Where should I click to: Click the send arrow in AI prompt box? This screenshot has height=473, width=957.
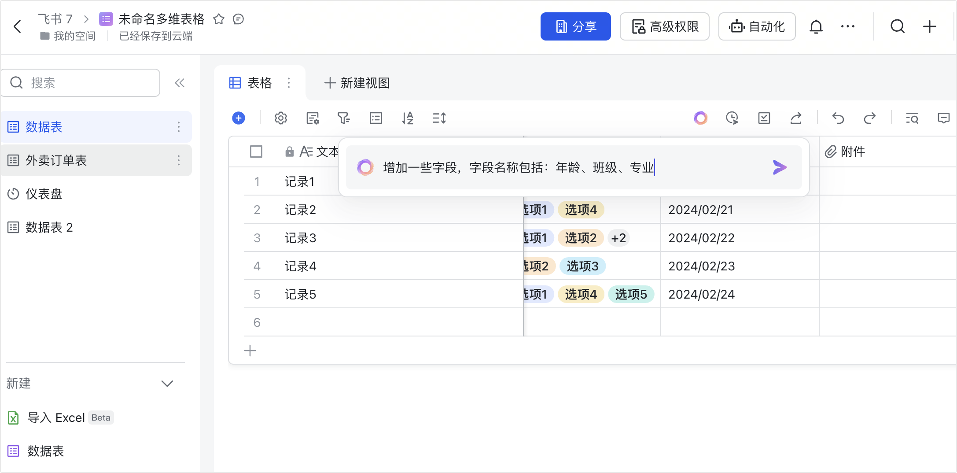click(x=780, y=167)
